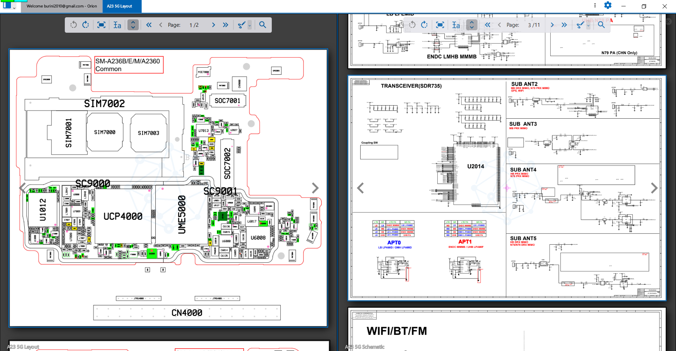Jump to first schematic page in right toolbar
The width and height of the screenshot is (676, 351).
click(x=488, y=25)
